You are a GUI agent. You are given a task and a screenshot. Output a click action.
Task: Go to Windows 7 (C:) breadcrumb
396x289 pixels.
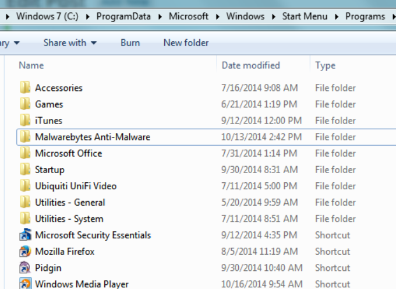48,16
